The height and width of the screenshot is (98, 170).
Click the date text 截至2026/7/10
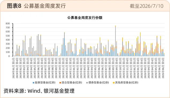click(x=146, y=6)
